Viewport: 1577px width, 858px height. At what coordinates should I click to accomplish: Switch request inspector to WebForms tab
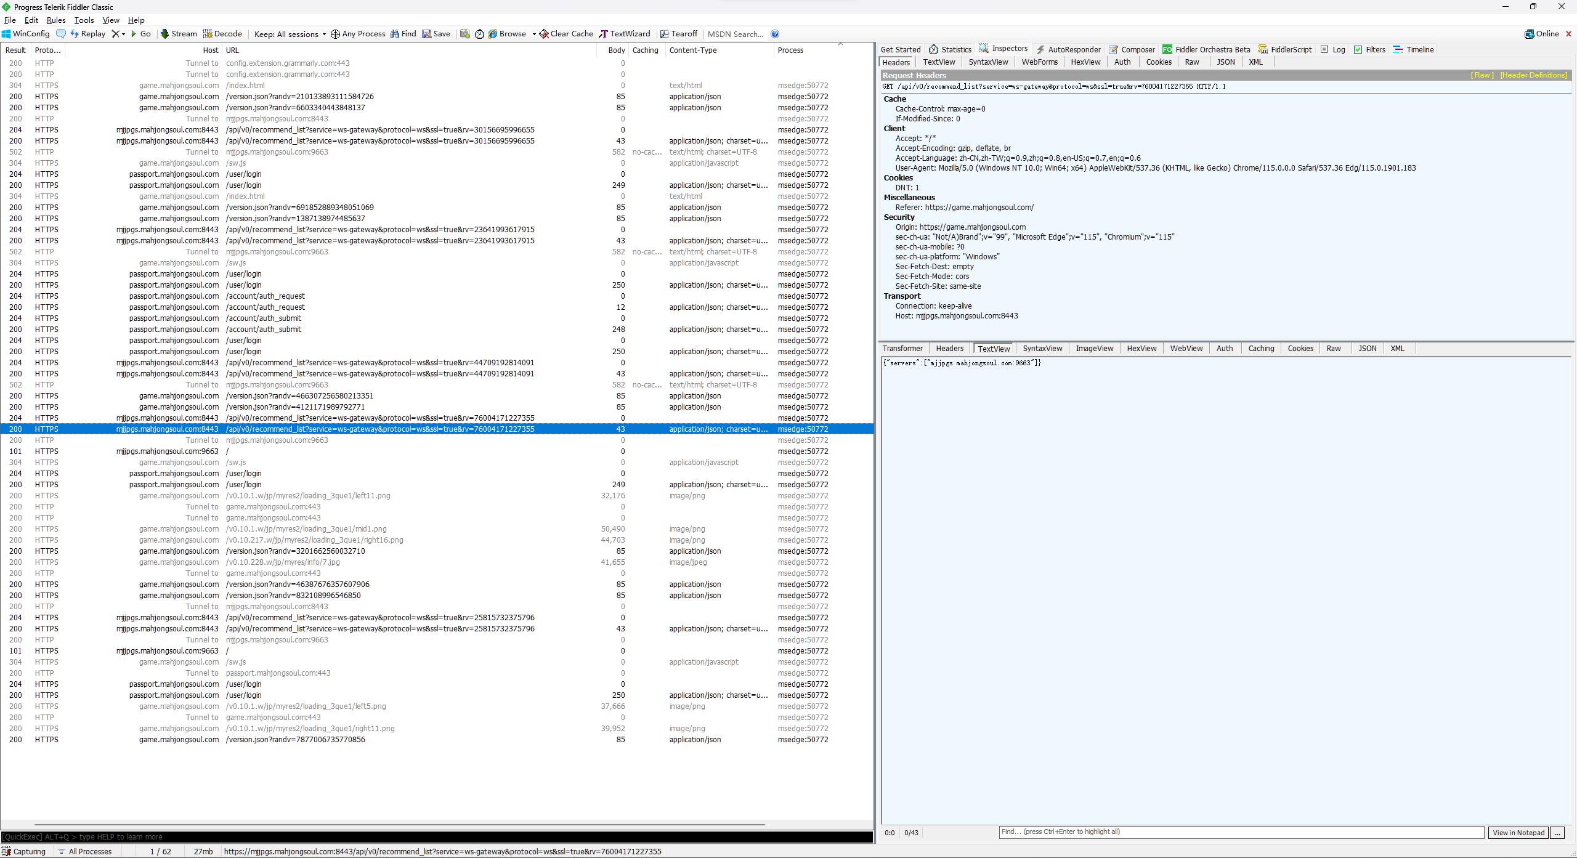(1039, 62)
